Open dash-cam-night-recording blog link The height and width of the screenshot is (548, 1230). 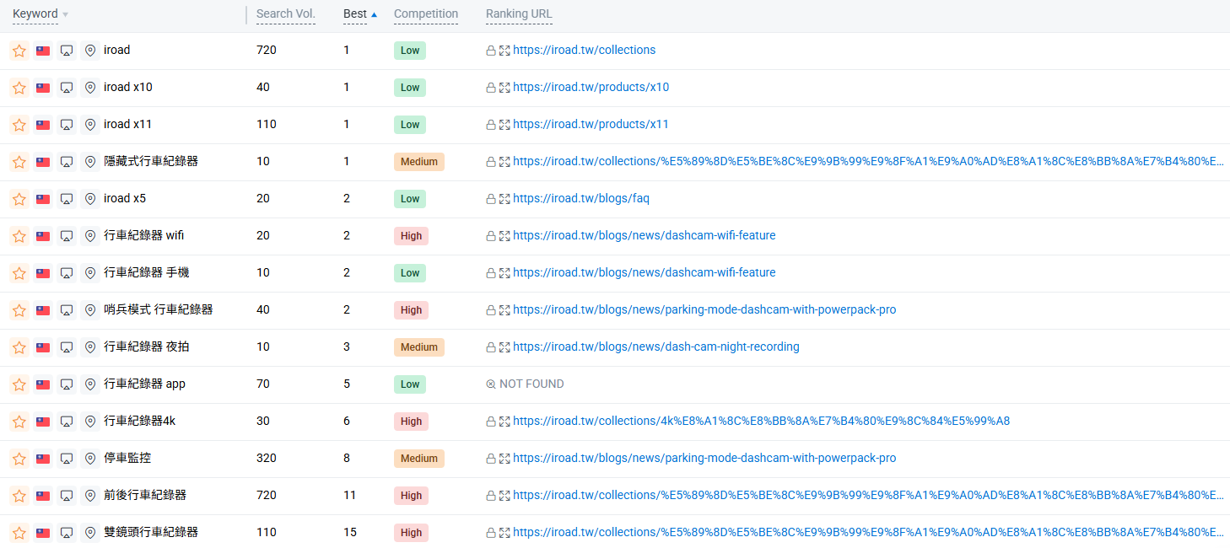click(x=656, y=347)
